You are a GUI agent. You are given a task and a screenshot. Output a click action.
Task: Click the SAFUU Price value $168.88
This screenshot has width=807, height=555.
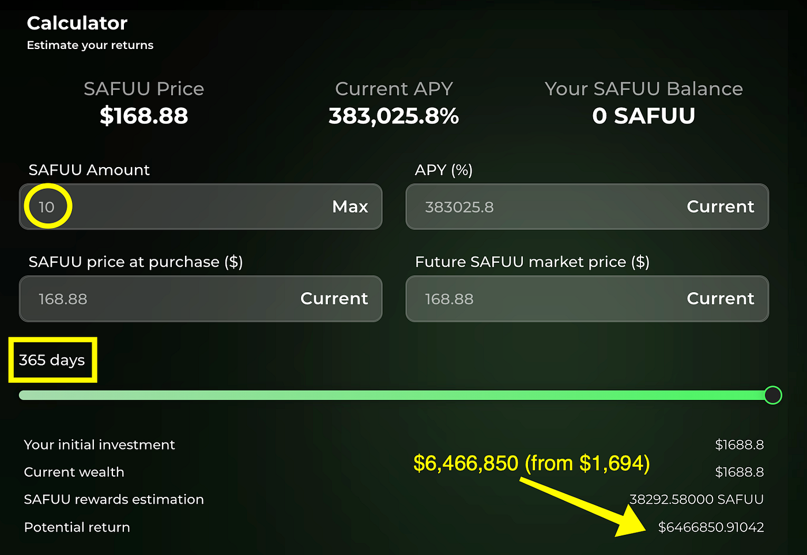[144, 116]
